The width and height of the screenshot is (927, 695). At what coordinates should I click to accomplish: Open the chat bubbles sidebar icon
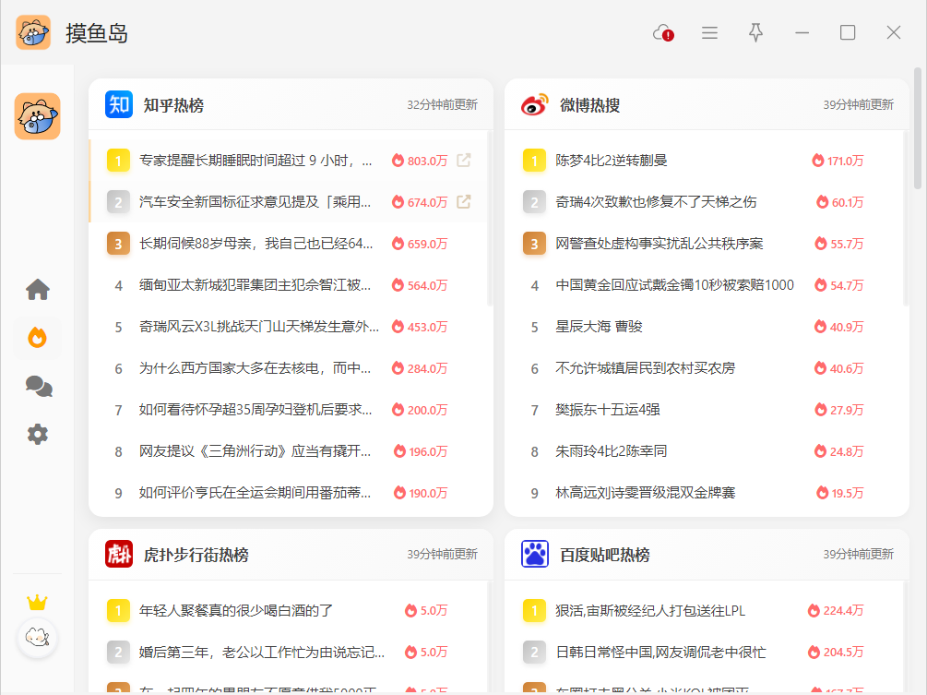(38, 386)
